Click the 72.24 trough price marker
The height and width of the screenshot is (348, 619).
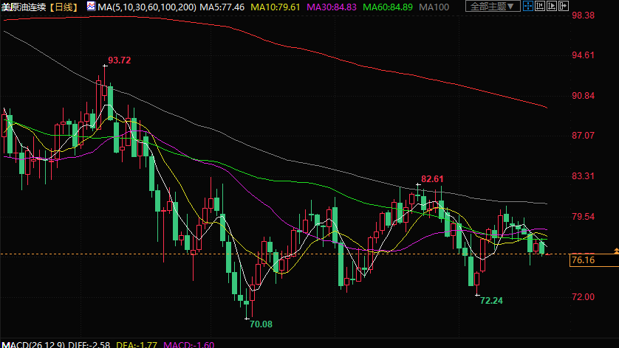pyautogui.click(x=491, y=301)
